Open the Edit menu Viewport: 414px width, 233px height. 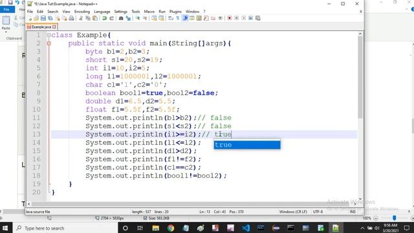tap(40, 12)
